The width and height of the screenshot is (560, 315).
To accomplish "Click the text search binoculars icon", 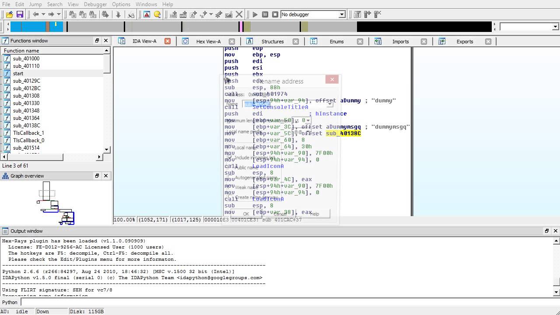I will [x=83, y=14].
